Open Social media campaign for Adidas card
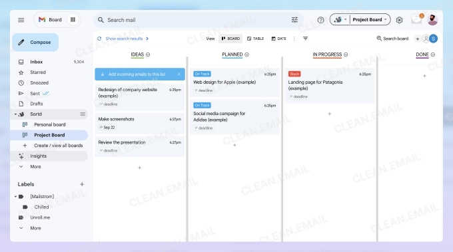The height and width of the screenshot is (252, 453). coord(234,117)
